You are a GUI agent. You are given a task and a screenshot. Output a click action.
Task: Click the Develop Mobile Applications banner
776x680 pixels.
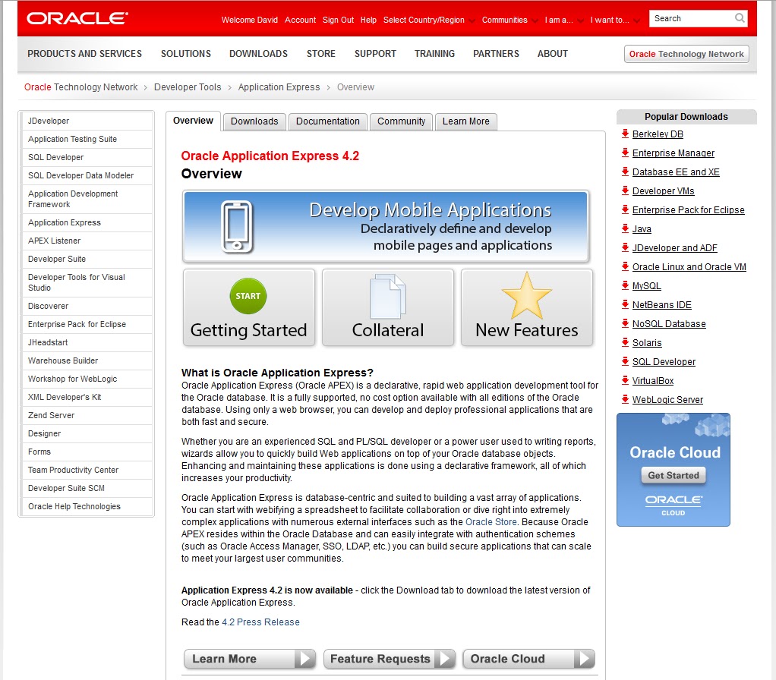[386, 226]
